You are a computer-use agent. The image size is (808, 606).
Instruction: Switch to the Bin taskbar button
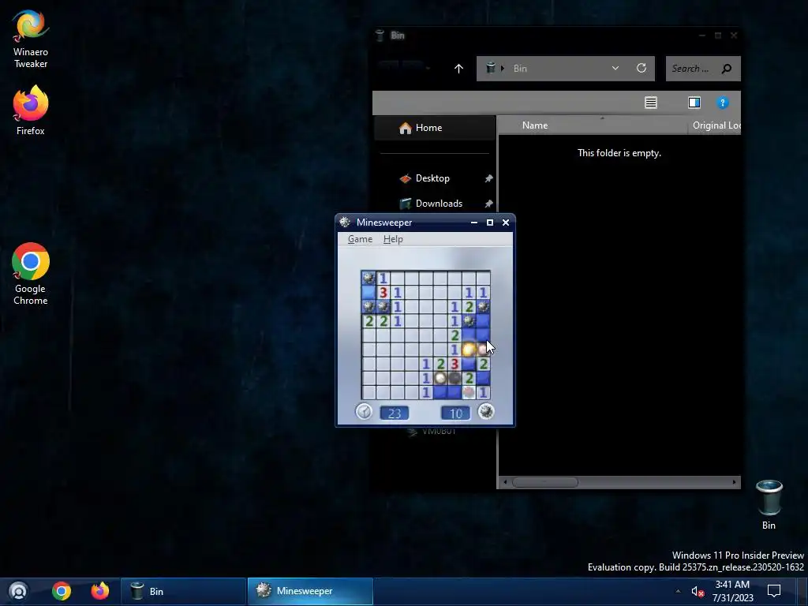tap(183, 592)
